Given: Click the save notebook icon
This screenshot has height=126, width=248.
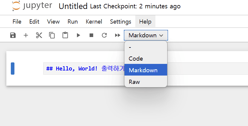Looking at the screenshot, I should click(13, 35).
